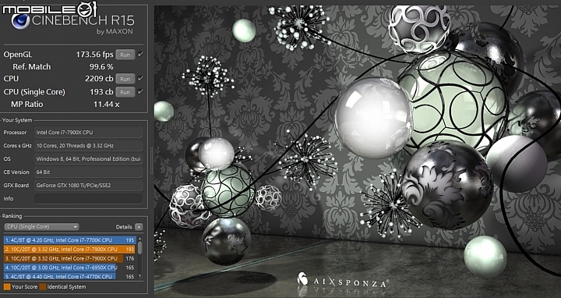Click the 173.56 fps OpenGL result
The height and width of the screenshot is (298, 561).
[94, 55]
